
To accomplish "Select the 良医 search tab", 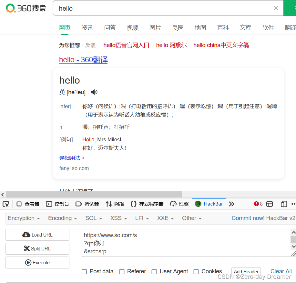I will pos(178,28).
